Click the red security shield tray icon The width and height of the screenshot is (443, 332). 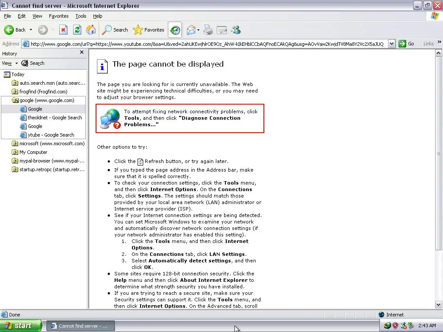[395, 326]
